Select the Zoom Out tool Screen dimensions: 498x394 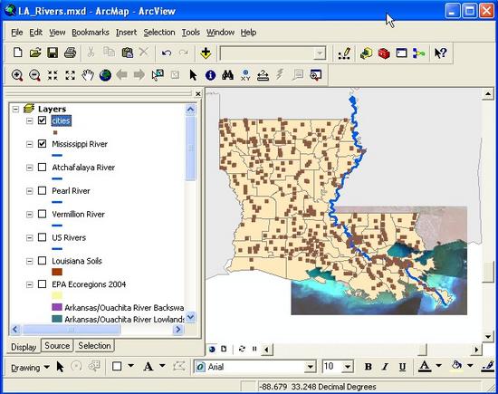pyautogui.click(x=34, y=75)
